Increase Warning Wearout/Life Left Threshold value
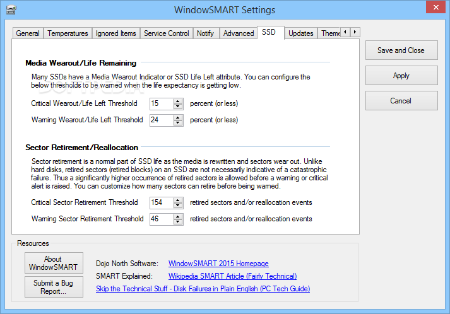Viewport: 450px width, 314px height. tap(178, 117)
